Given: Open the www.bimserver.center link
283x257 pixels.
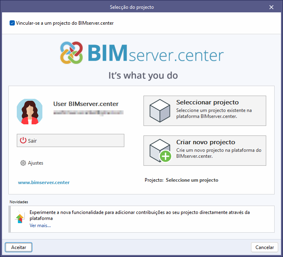Looking at the screenshot, I should pos(44,182).
